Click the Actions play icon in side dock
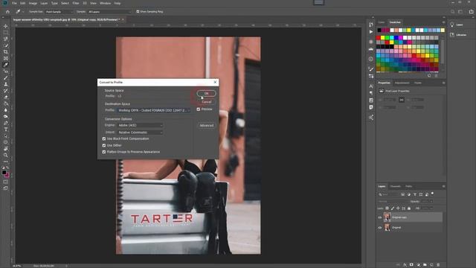This screenshot has height=268, width=476. [371, 31]
